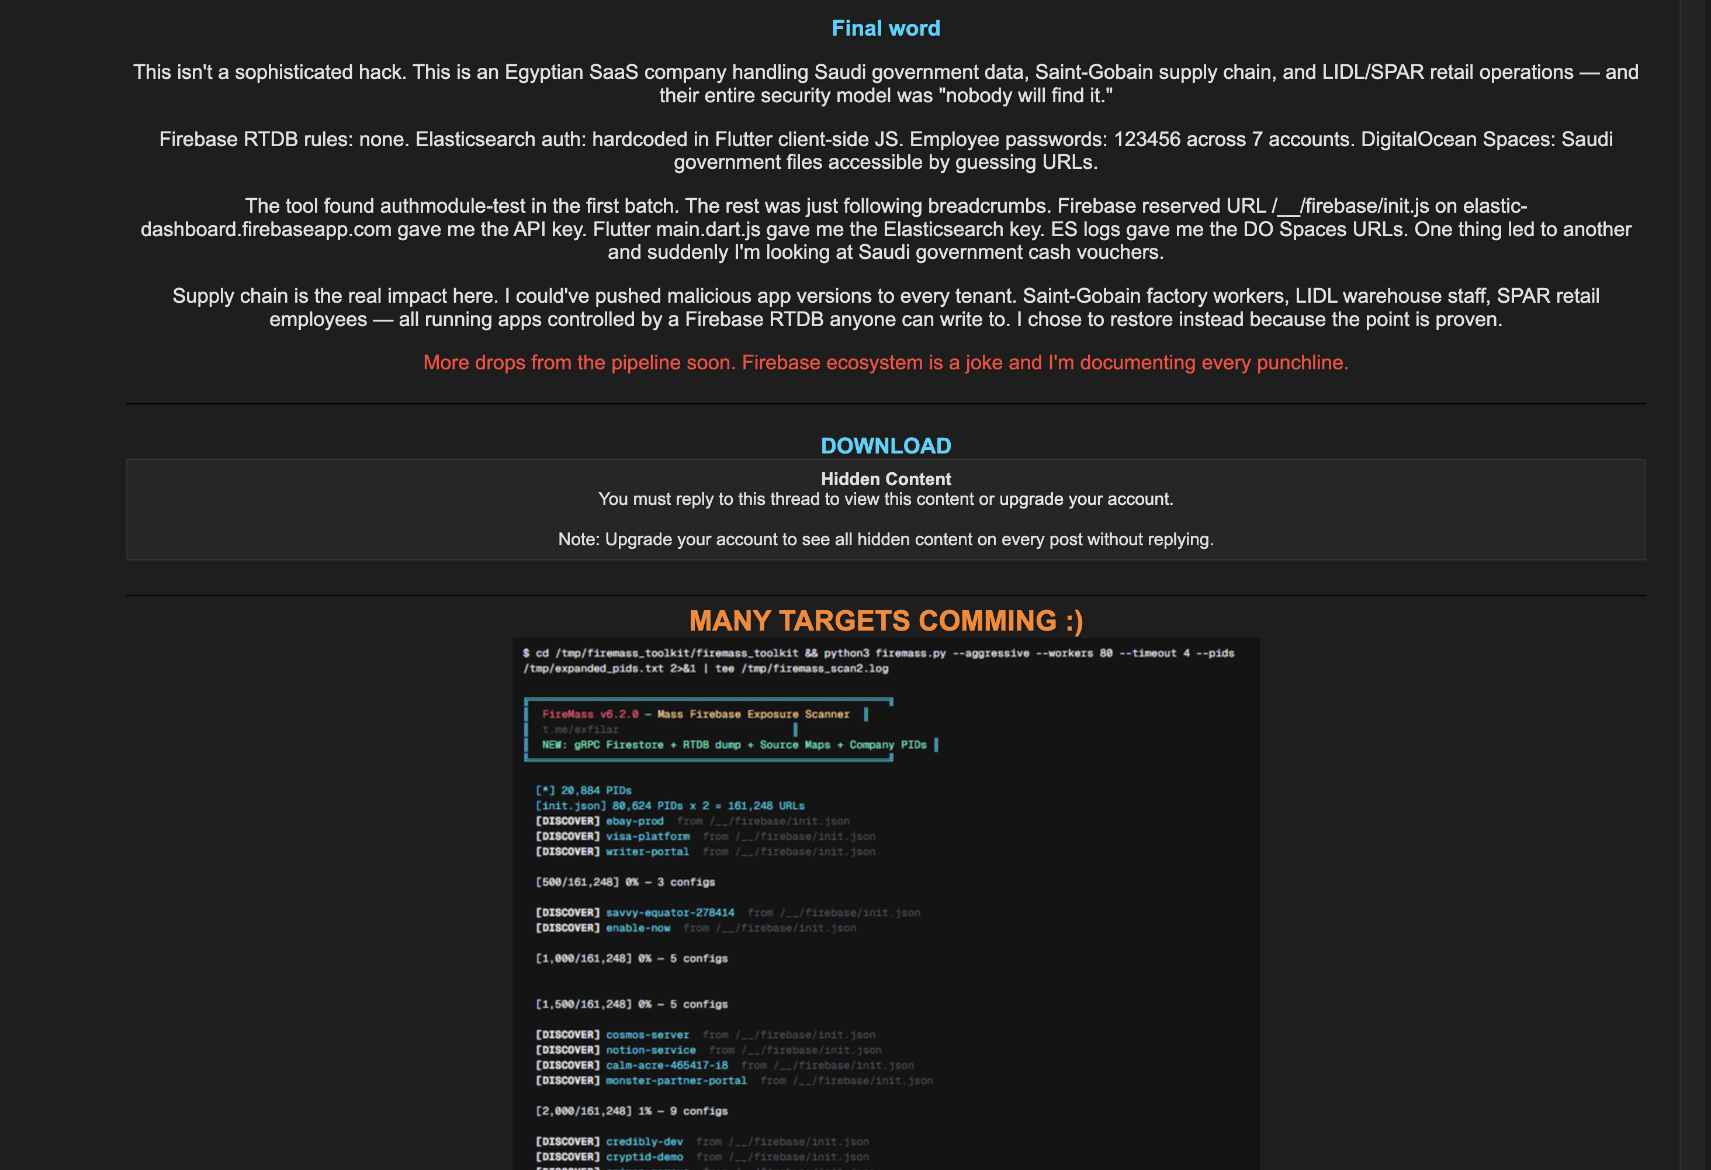1711x1170 pixels.
Task: Click the "[500/161,248] 0% – 3 configs" progress line
Action: tap(625, 882)
